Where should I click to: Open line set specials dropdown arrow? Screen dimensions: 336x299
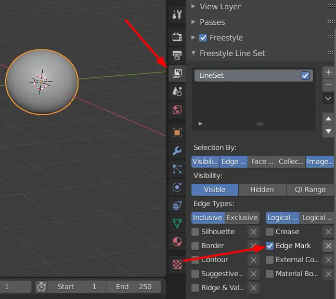point(328,99)
